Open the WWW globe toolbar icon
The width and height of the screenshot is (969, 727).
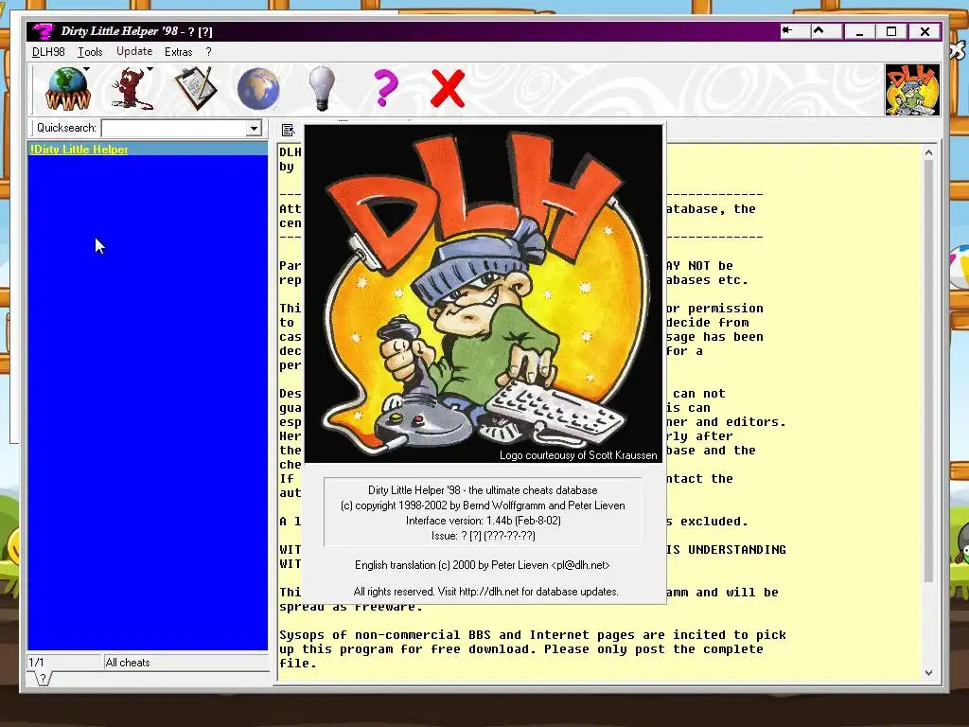pos(67,90)
